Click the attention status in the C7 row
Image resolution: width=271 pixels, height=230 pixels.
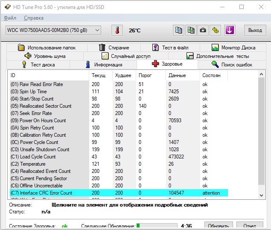pos(211,193)
